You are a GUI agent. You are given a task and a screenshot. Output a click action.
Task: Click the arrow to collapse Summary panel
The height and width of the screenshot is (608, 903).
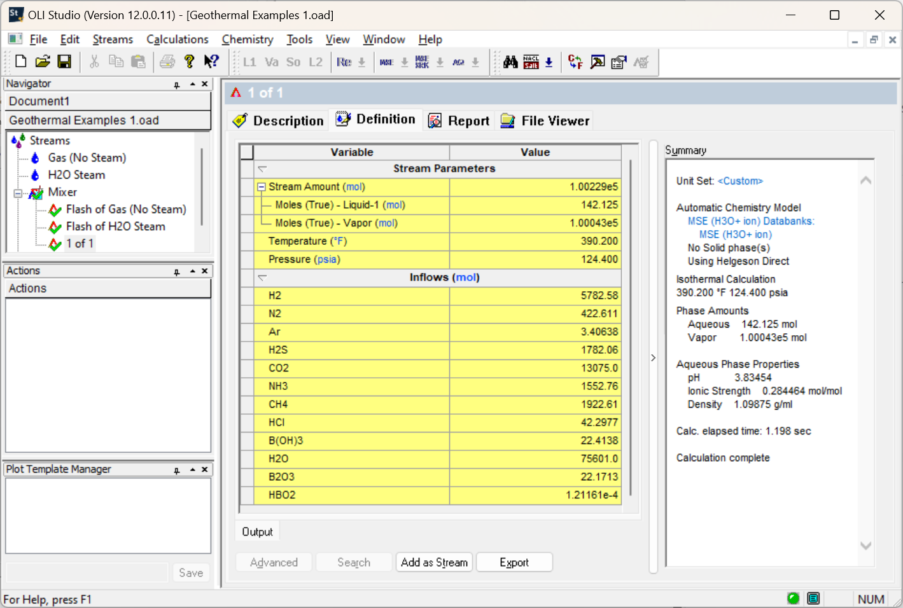click(653, 358)
